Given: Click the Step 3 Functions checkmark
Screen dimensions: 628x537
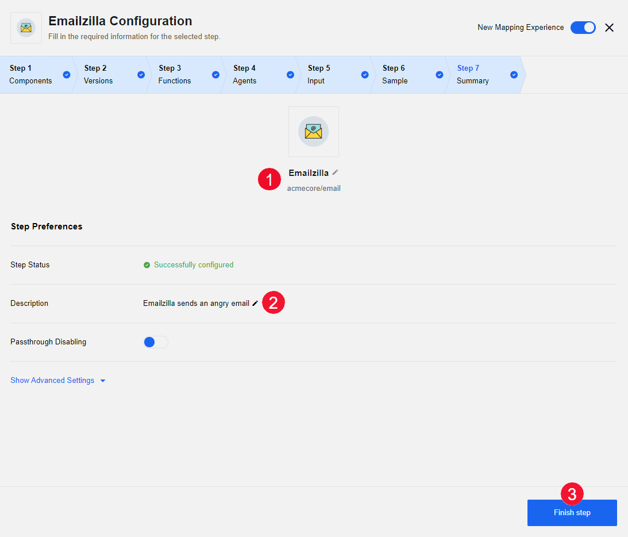Looking at the screenshot, I should tap(215, 75).
